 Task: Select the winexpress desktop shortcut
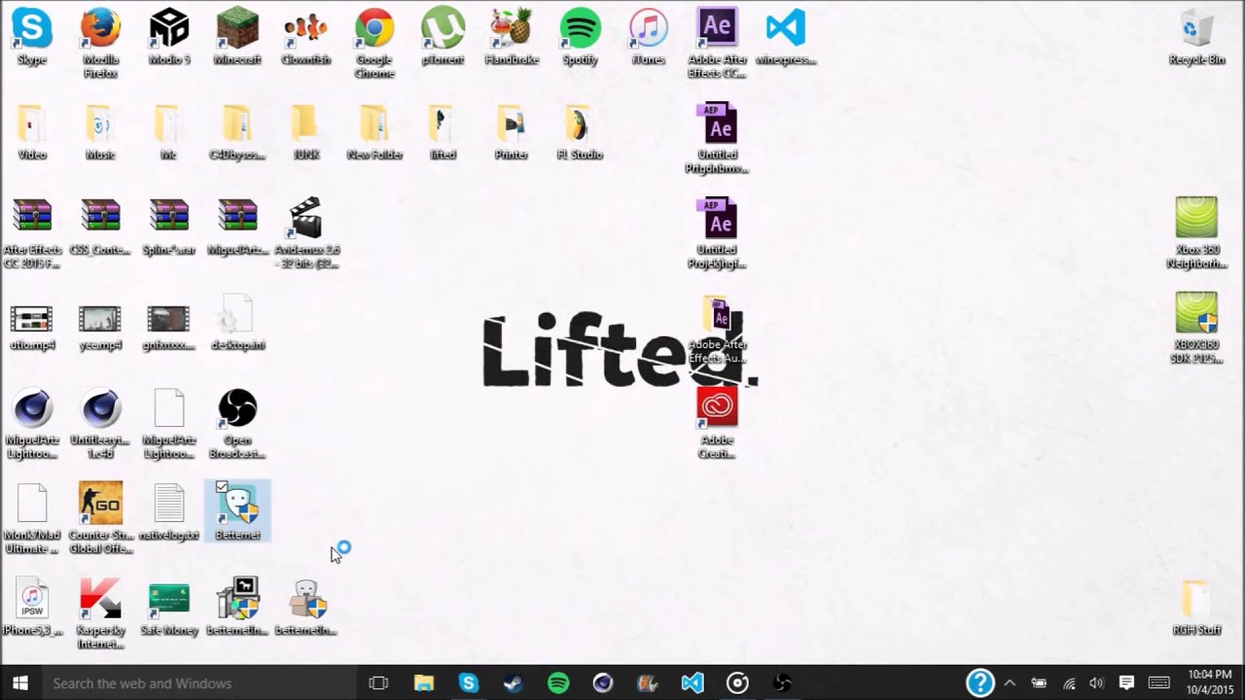(786, 37)
